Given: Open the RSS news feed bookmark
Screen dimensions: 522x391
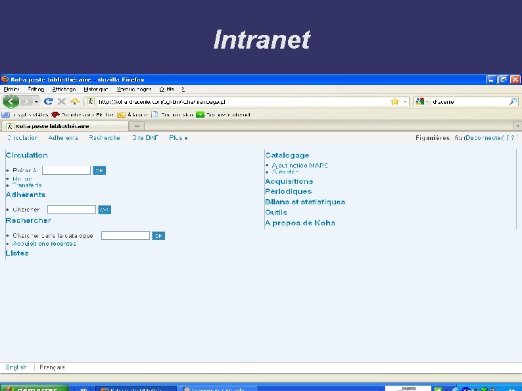Looking at the screenshot, I should pos(121,115).
